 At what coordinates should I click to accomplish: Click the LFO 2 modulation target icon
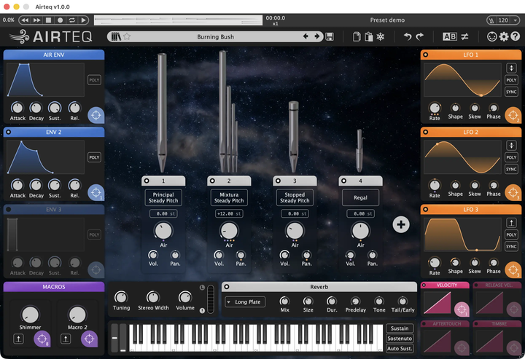click(x=513, y=192)
